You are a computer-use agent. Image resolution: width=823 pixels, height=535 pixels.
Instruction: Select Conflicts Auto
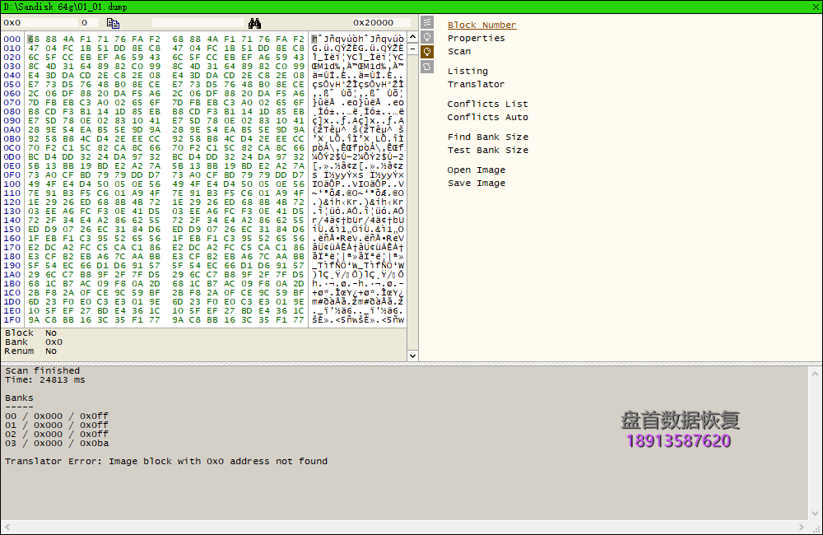coord(487,117)
